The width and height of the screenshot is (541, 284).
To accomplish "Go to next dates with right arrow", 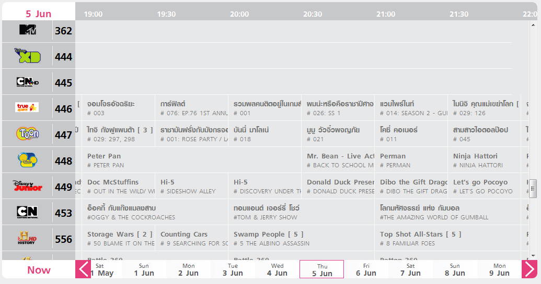I will pos(530,269).
